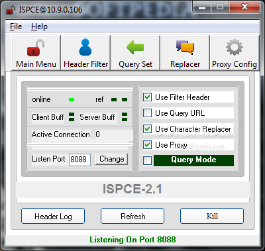Open the Help menu
Viewport: 265px width, 251px height.
[x=39, y=26]
